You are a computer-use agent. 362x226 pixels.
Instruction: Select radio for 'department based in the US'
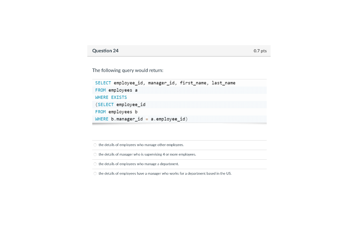95,173
